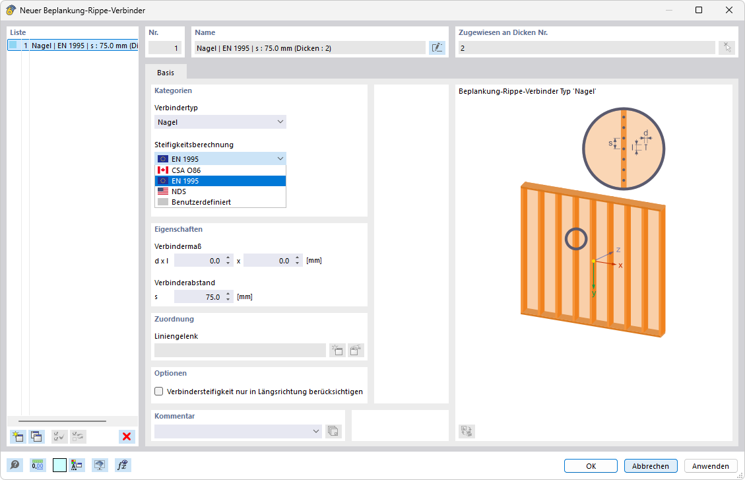This screenshot has width=745, height=480.
Task: Open the comment library icon next to Kommentar
Action: (333, 431)
